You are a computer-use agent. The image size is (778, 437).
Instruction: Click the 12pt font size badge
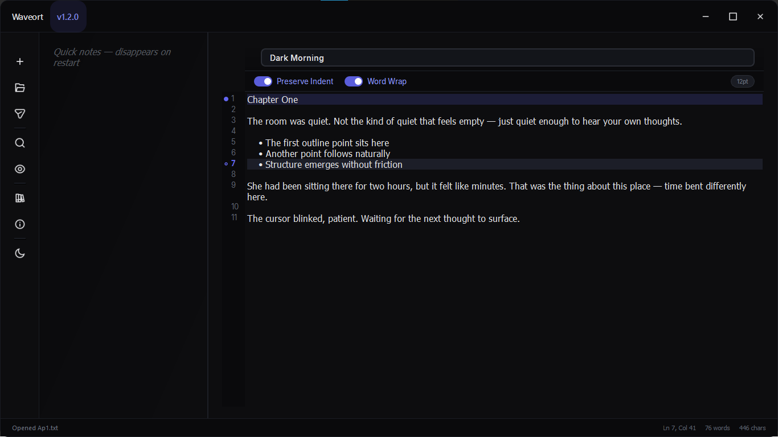[x=742, y=81]
